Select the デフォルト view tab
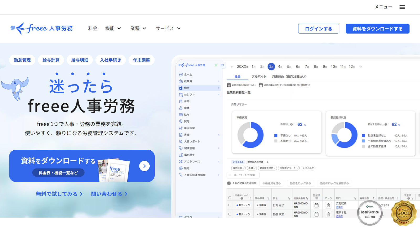 click(238, 162)
